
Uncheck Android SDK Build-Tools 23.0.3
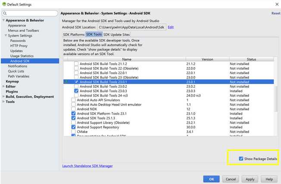pyautogui.click(x=76, y=91)
